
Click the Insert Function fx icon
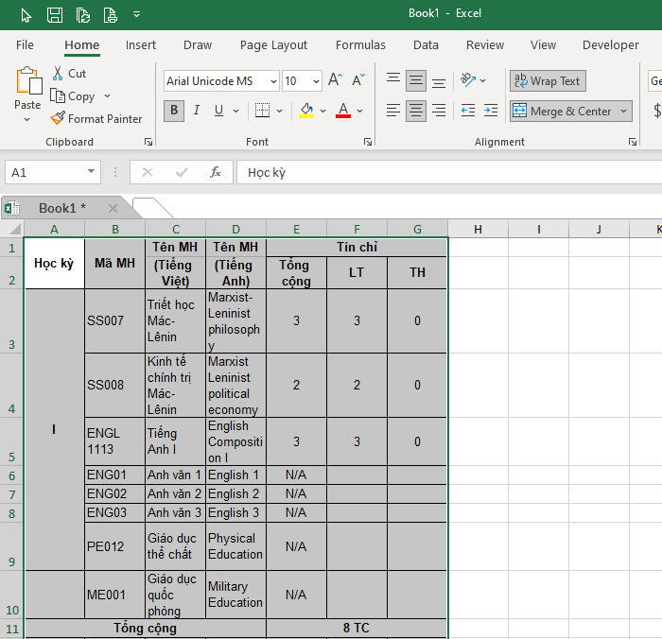[x=216, y=172]
